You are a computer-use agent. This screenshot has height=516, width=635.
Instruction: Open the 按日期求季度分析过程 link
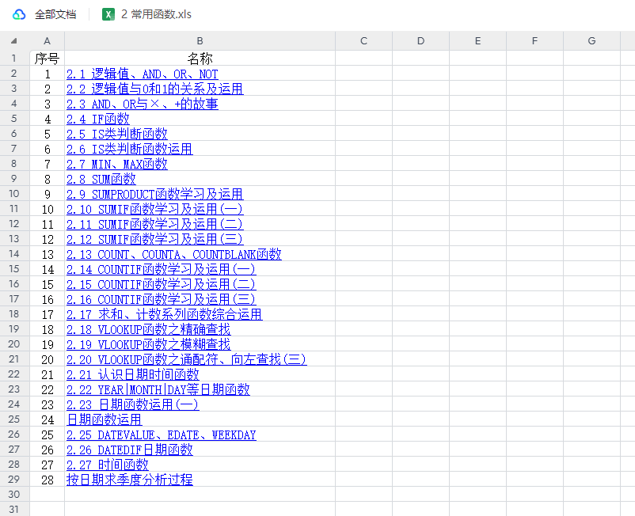(x=129, y=480)
